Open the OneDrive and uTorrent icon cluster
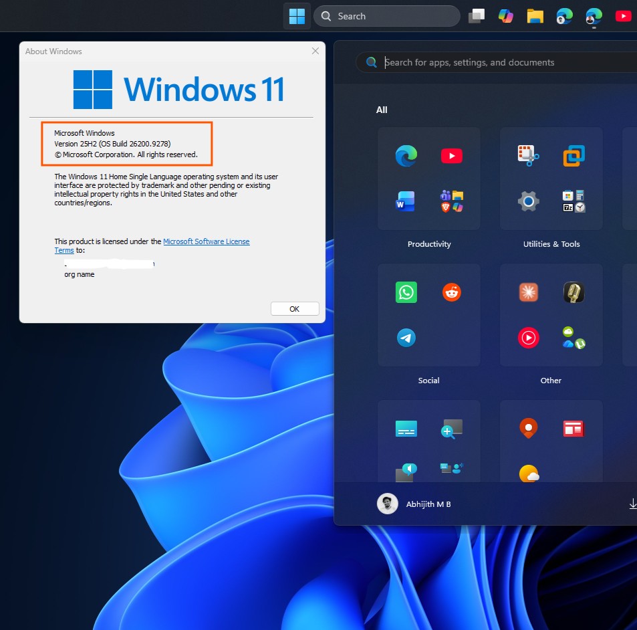The width and height of the screenshot is (637, 630). [574, 338]
